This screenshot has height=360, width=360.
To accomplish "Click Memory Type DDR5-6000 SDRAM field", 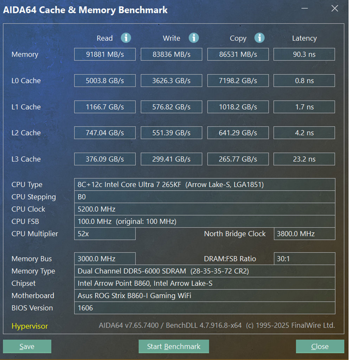I will pos(205,271).
